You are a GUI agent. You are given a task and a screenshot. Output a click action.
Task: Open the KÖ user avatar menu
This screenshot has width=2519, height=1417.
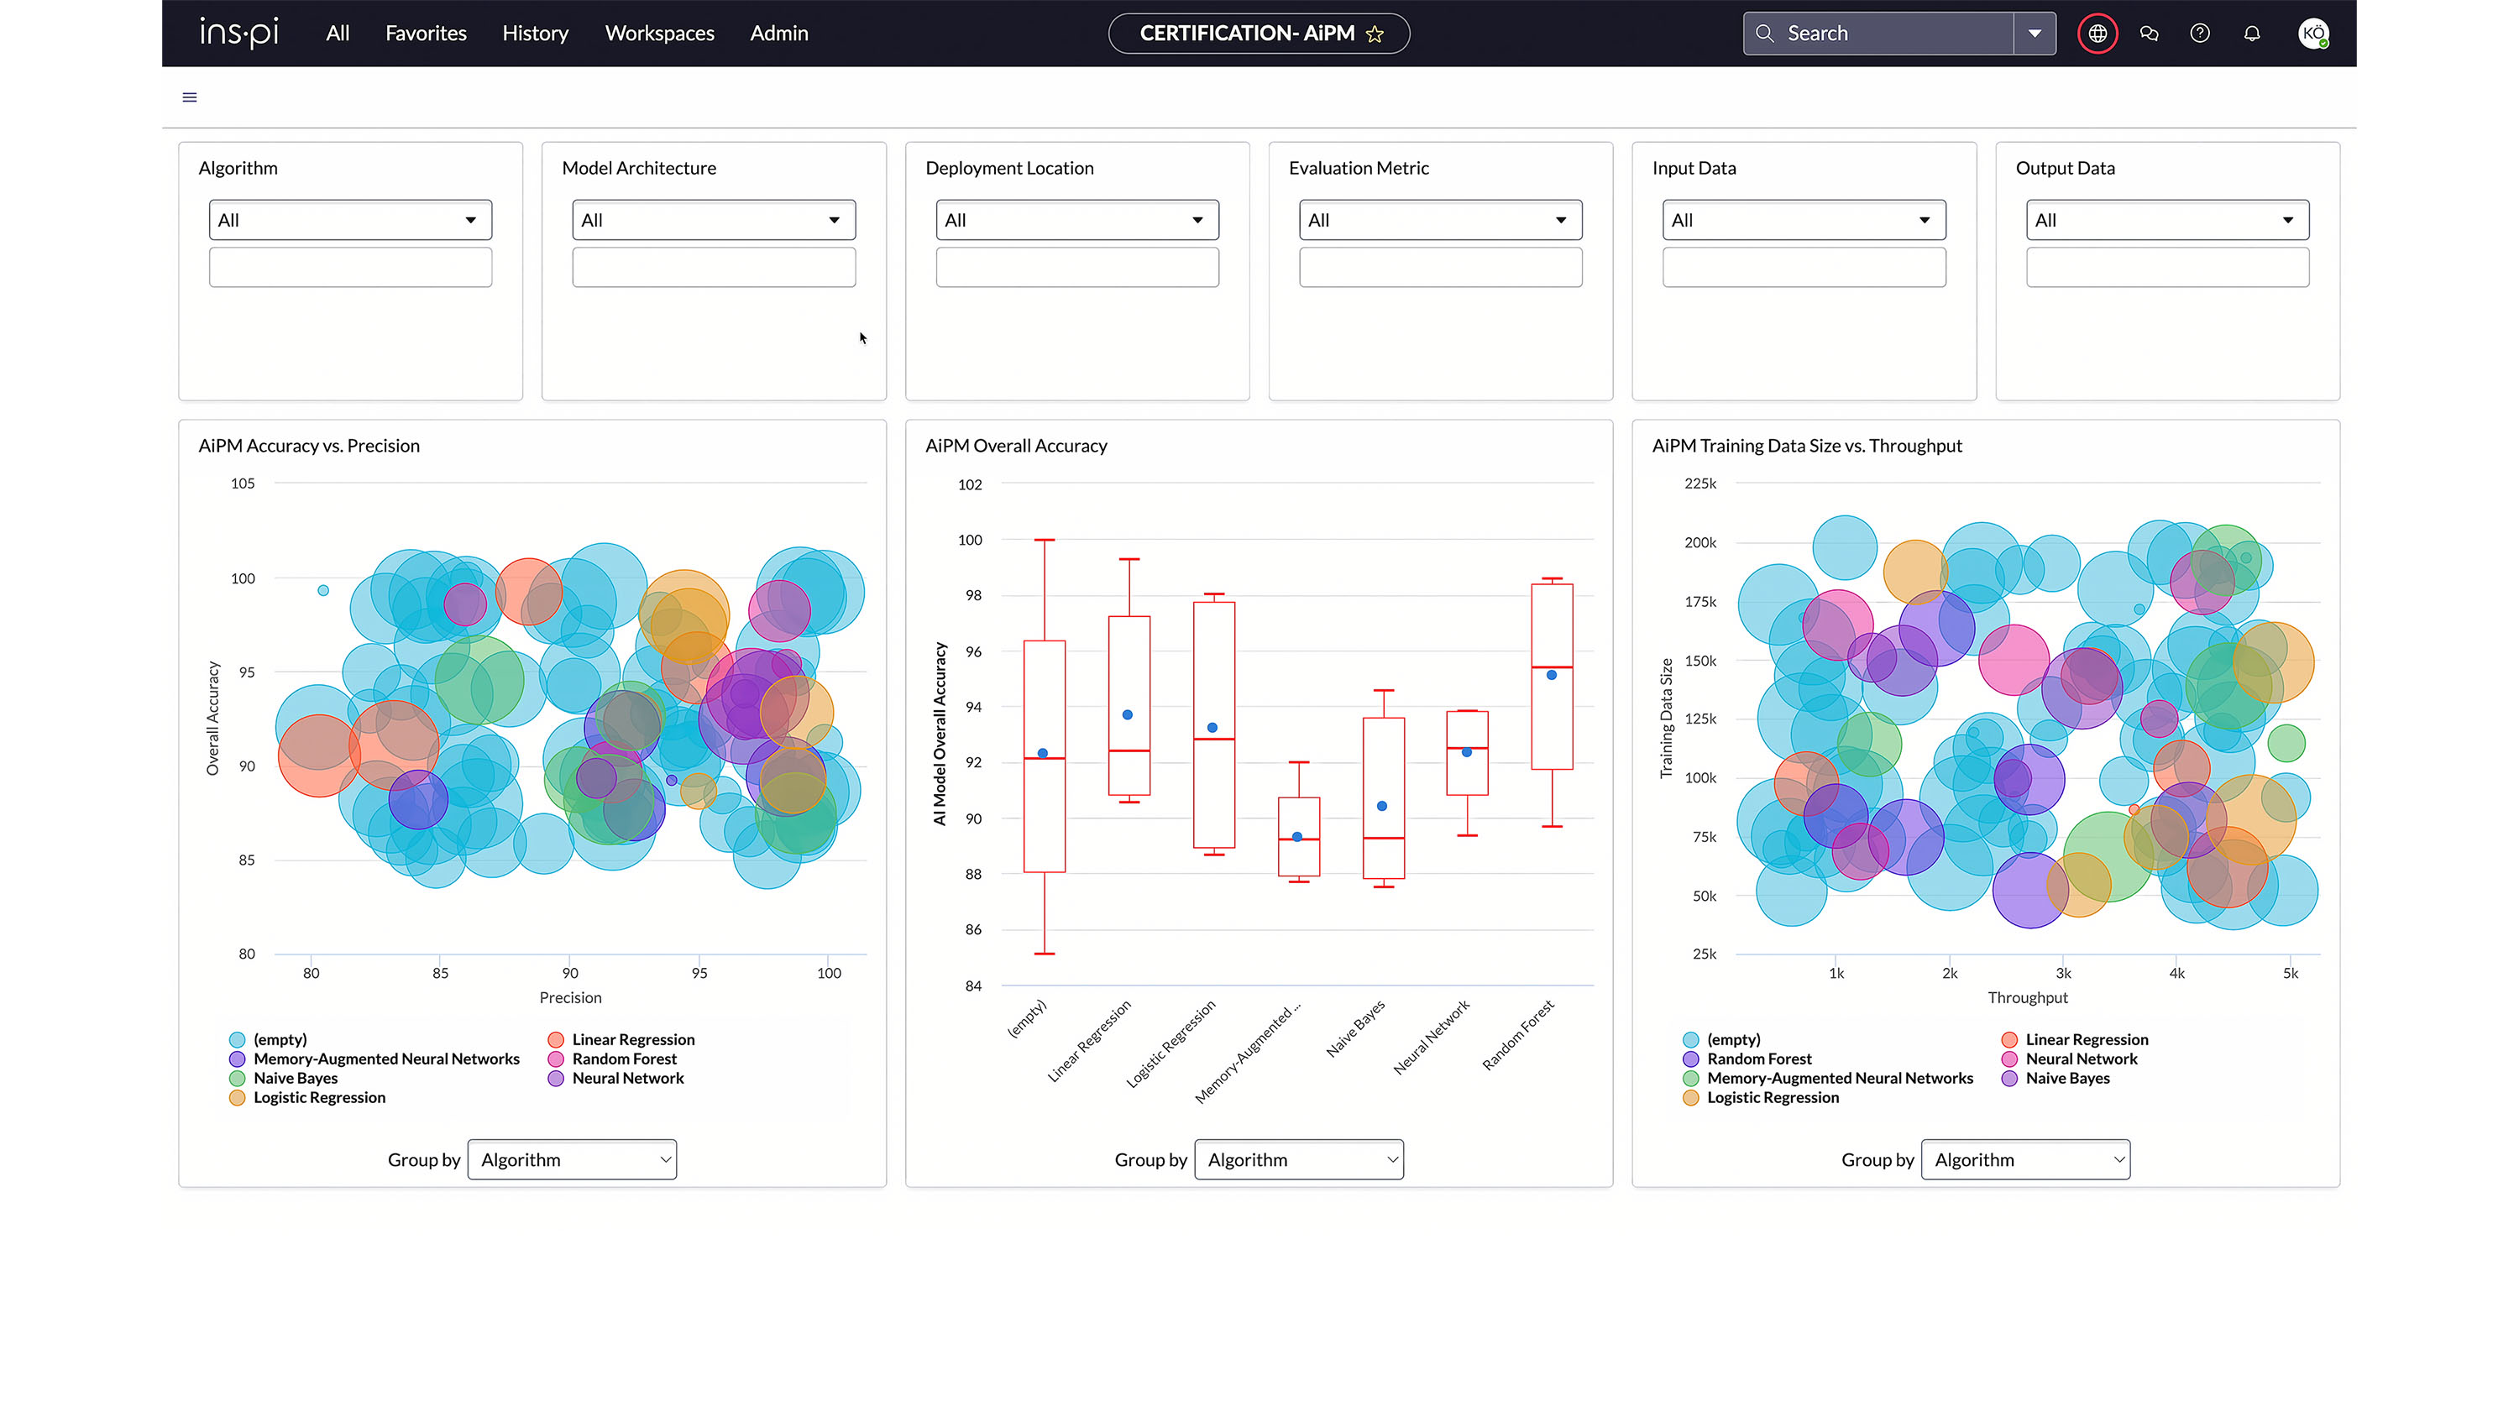tap(2312, 34)
